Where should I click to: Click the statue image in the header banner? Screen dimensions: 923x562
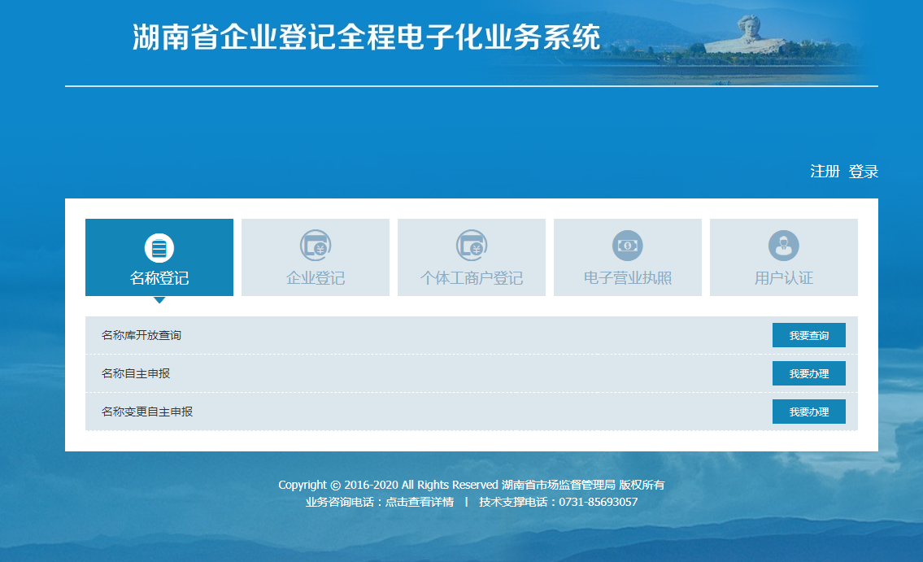(x=747, y=34)
